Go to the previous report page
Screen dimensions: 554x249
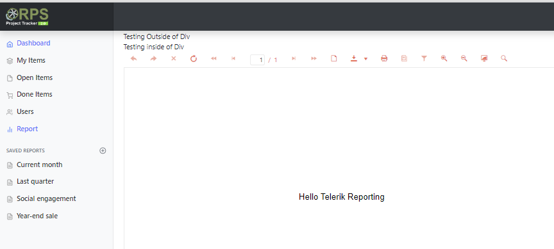233,58
